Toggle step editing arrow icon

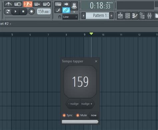(66, 4)
